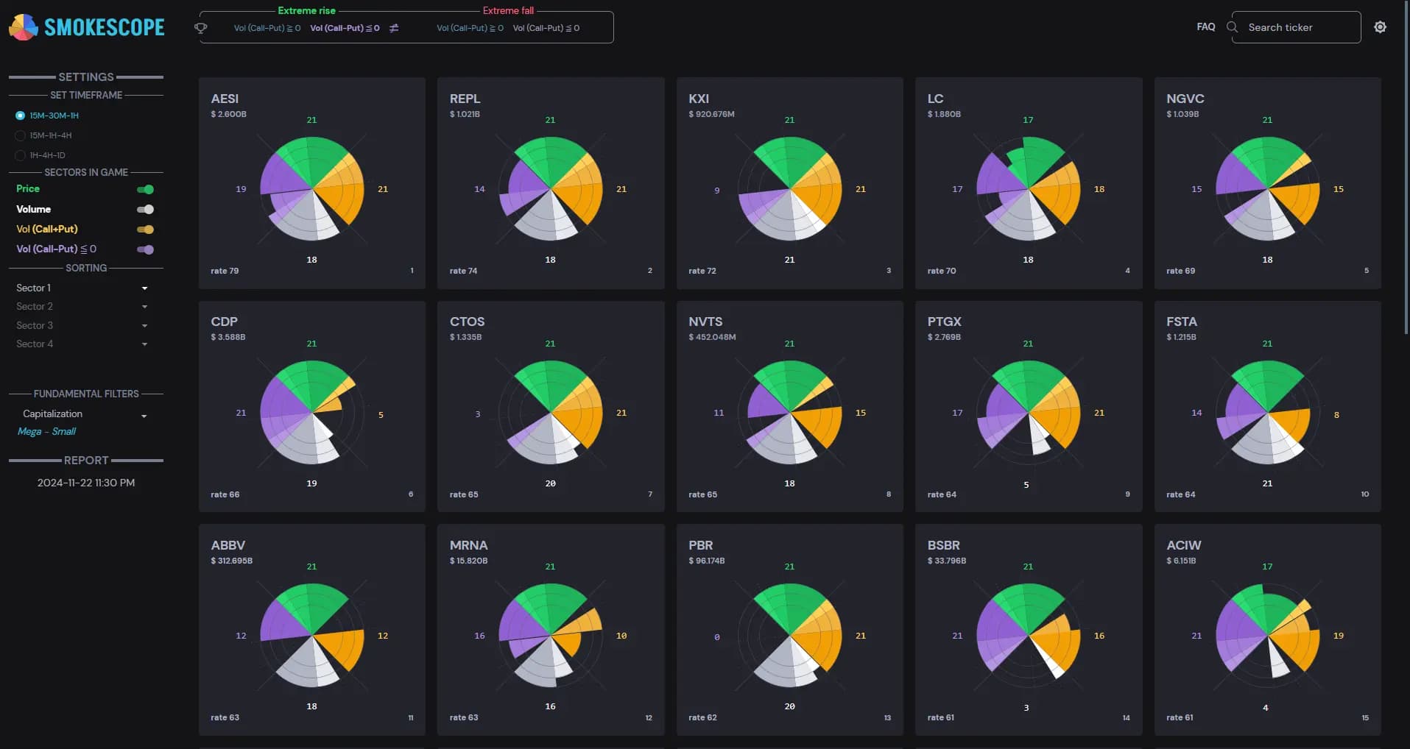Select Extreme fall Vol (Call-Put) ≧ 0 option
The width and height of the screenshot is (1410, 749).
470,28
